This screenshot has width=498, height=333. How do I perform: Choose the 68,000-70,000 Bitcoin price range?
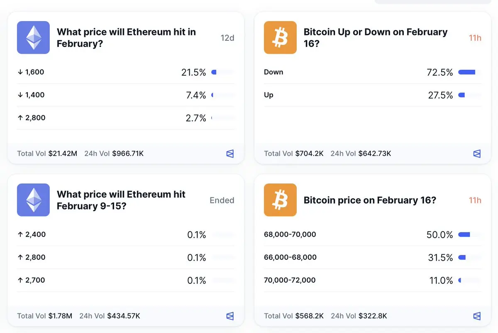pos(290,234)
